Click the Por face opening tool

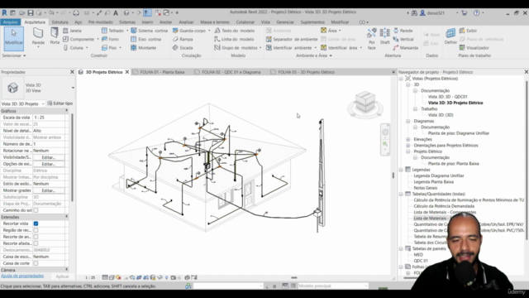tap(371, 39)
